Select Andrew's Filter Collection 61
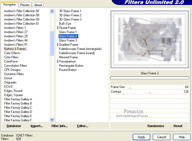This screenshot has width=192, height=141. [21, 24]
